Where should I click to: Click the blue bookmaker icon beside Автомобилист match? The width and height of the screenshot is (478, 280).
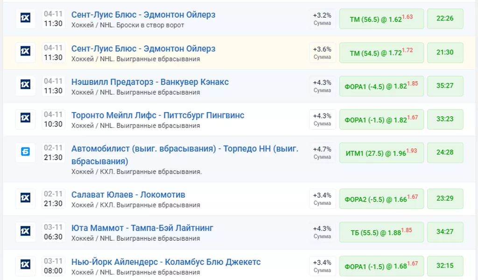coord(25,152)
